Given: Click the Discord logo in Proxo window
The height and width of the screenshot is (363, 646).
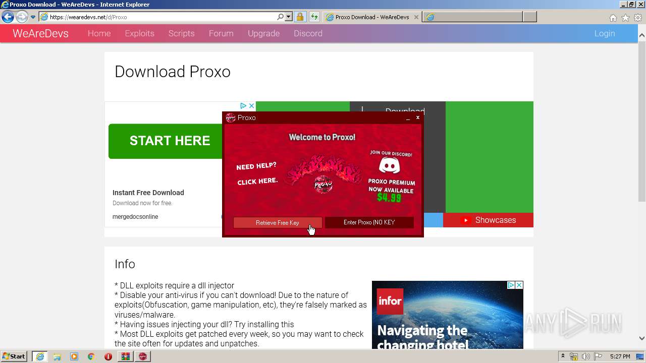Looking at the screenshot, I should pyautogui.click(x=389, y=165).
